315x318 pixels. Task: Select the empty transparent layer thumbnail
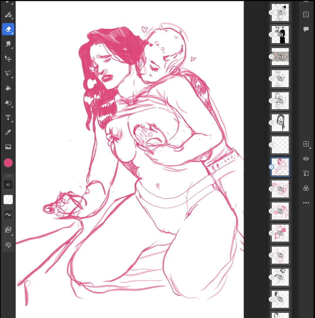[x=280, y=145]
